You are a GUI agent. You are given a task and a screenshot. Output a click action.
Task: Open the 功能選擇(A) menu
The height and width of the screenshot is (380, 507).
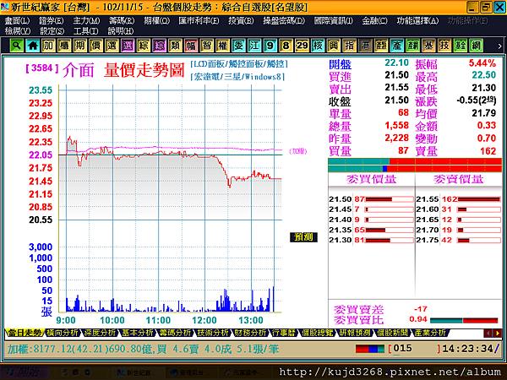click(417, 20)
